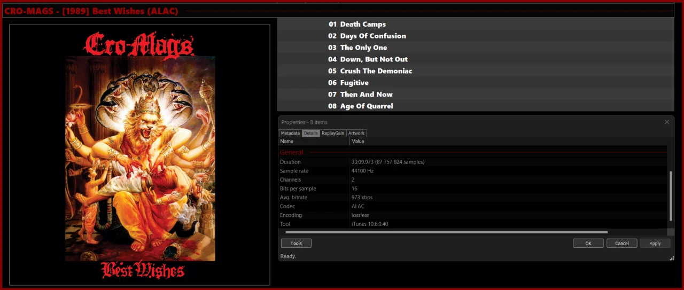Click the value 44100 Hz
The width and height of the screenshot is (684, 290).
[362, 171]
